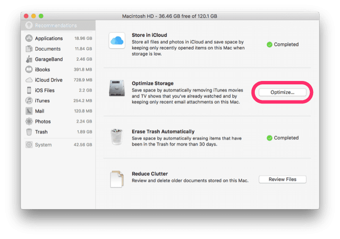The image size is (340, 239).
Task: Minimize the window with yellow button
Action: (x=34, y=16)
